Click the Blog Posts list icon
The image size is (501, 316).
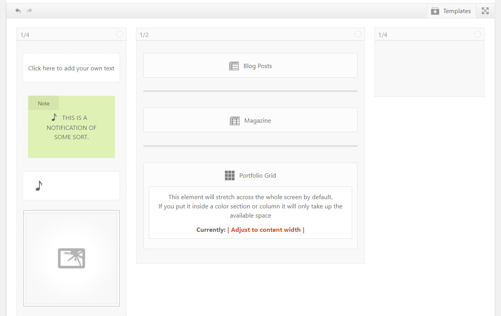234,66
